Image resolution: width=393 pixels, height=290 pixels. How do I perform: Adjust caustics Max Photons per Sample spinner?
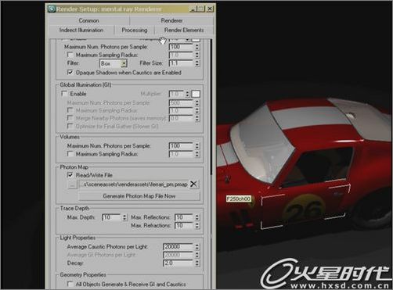coord(197,47)
